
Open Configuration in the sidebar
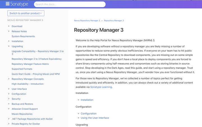(19, 94)
